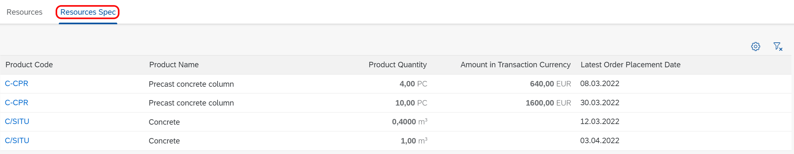
Task: Select the row dated 30.03.2022
Action: click(x=396, y=103)
